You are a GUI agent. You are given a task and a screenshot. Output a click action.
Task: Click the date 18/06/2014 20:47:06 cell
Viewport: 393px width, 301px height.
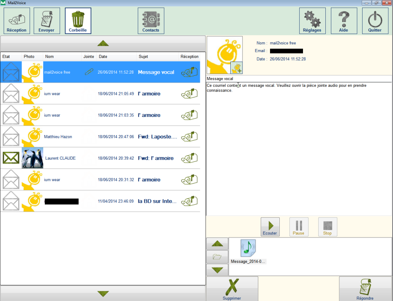(x=116, y=137)
